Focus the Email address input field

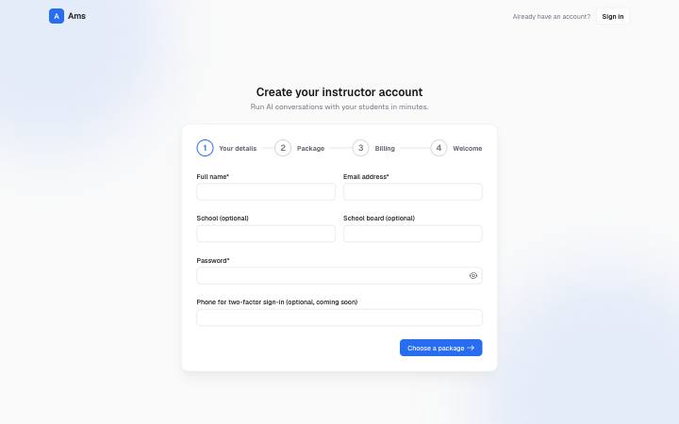coord(413,191)
